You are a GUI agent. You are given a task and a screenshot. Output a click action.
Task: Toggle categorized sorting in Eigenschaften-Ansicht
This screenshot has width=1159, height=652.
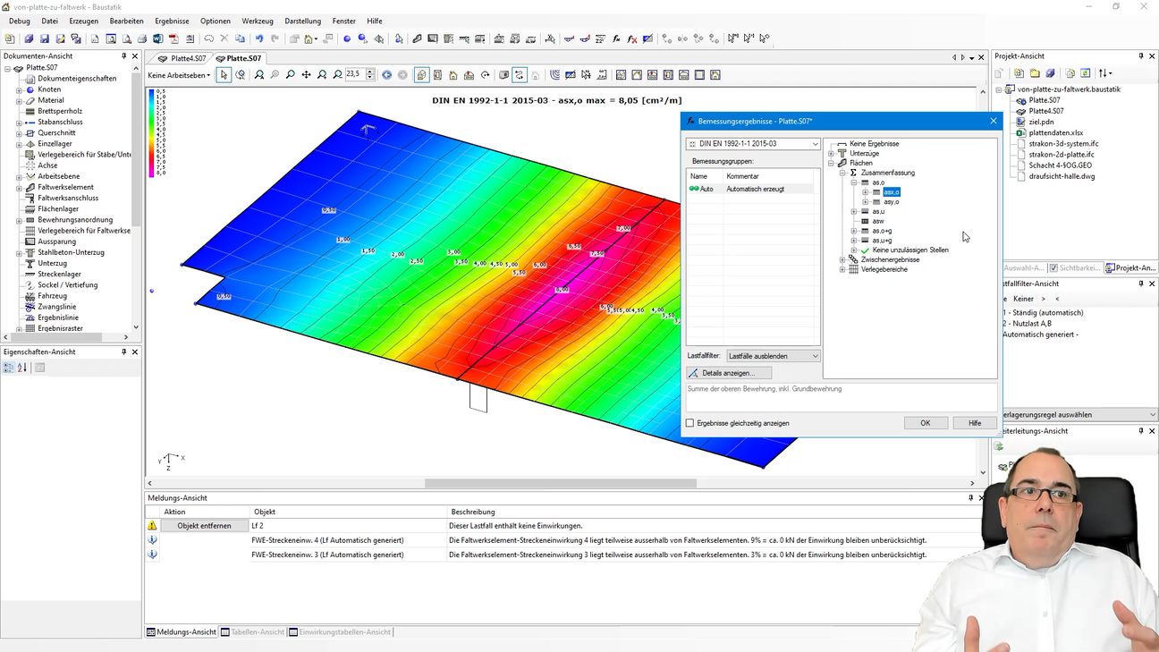(9, 368)
